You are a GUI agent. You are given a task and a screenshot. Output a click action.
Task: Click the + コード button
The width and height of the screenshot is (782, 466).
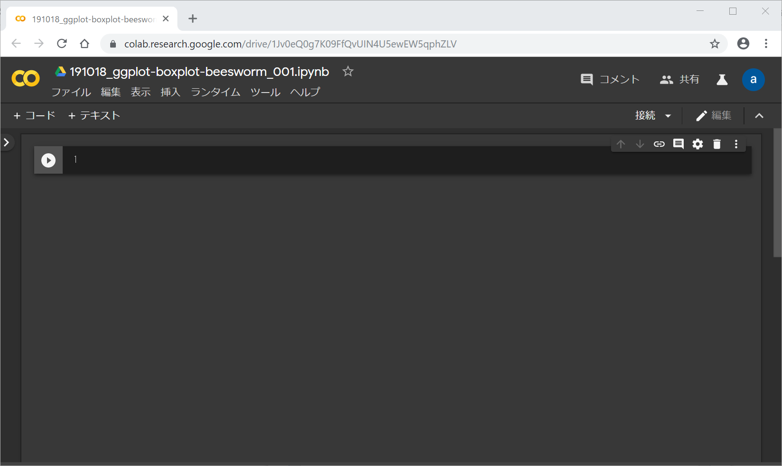35,116
